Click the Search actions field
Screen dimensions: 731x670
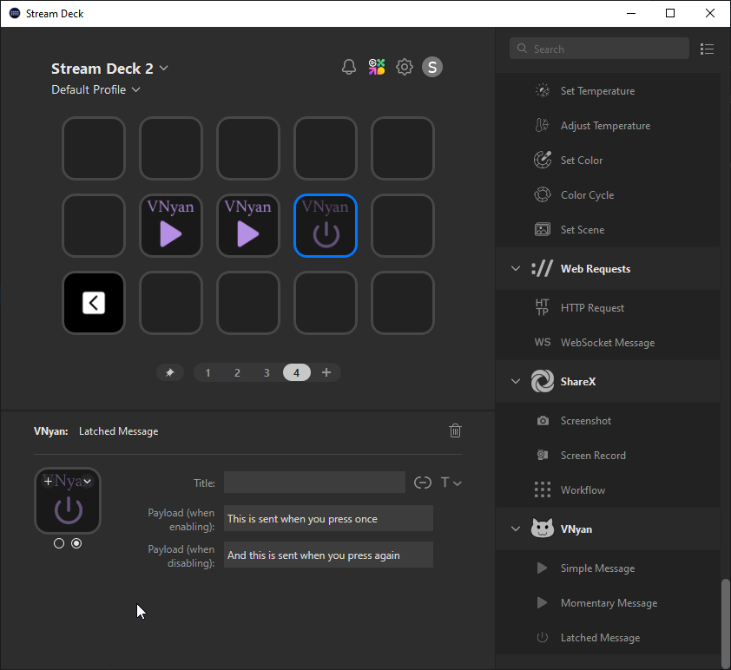tap(599, 49)
